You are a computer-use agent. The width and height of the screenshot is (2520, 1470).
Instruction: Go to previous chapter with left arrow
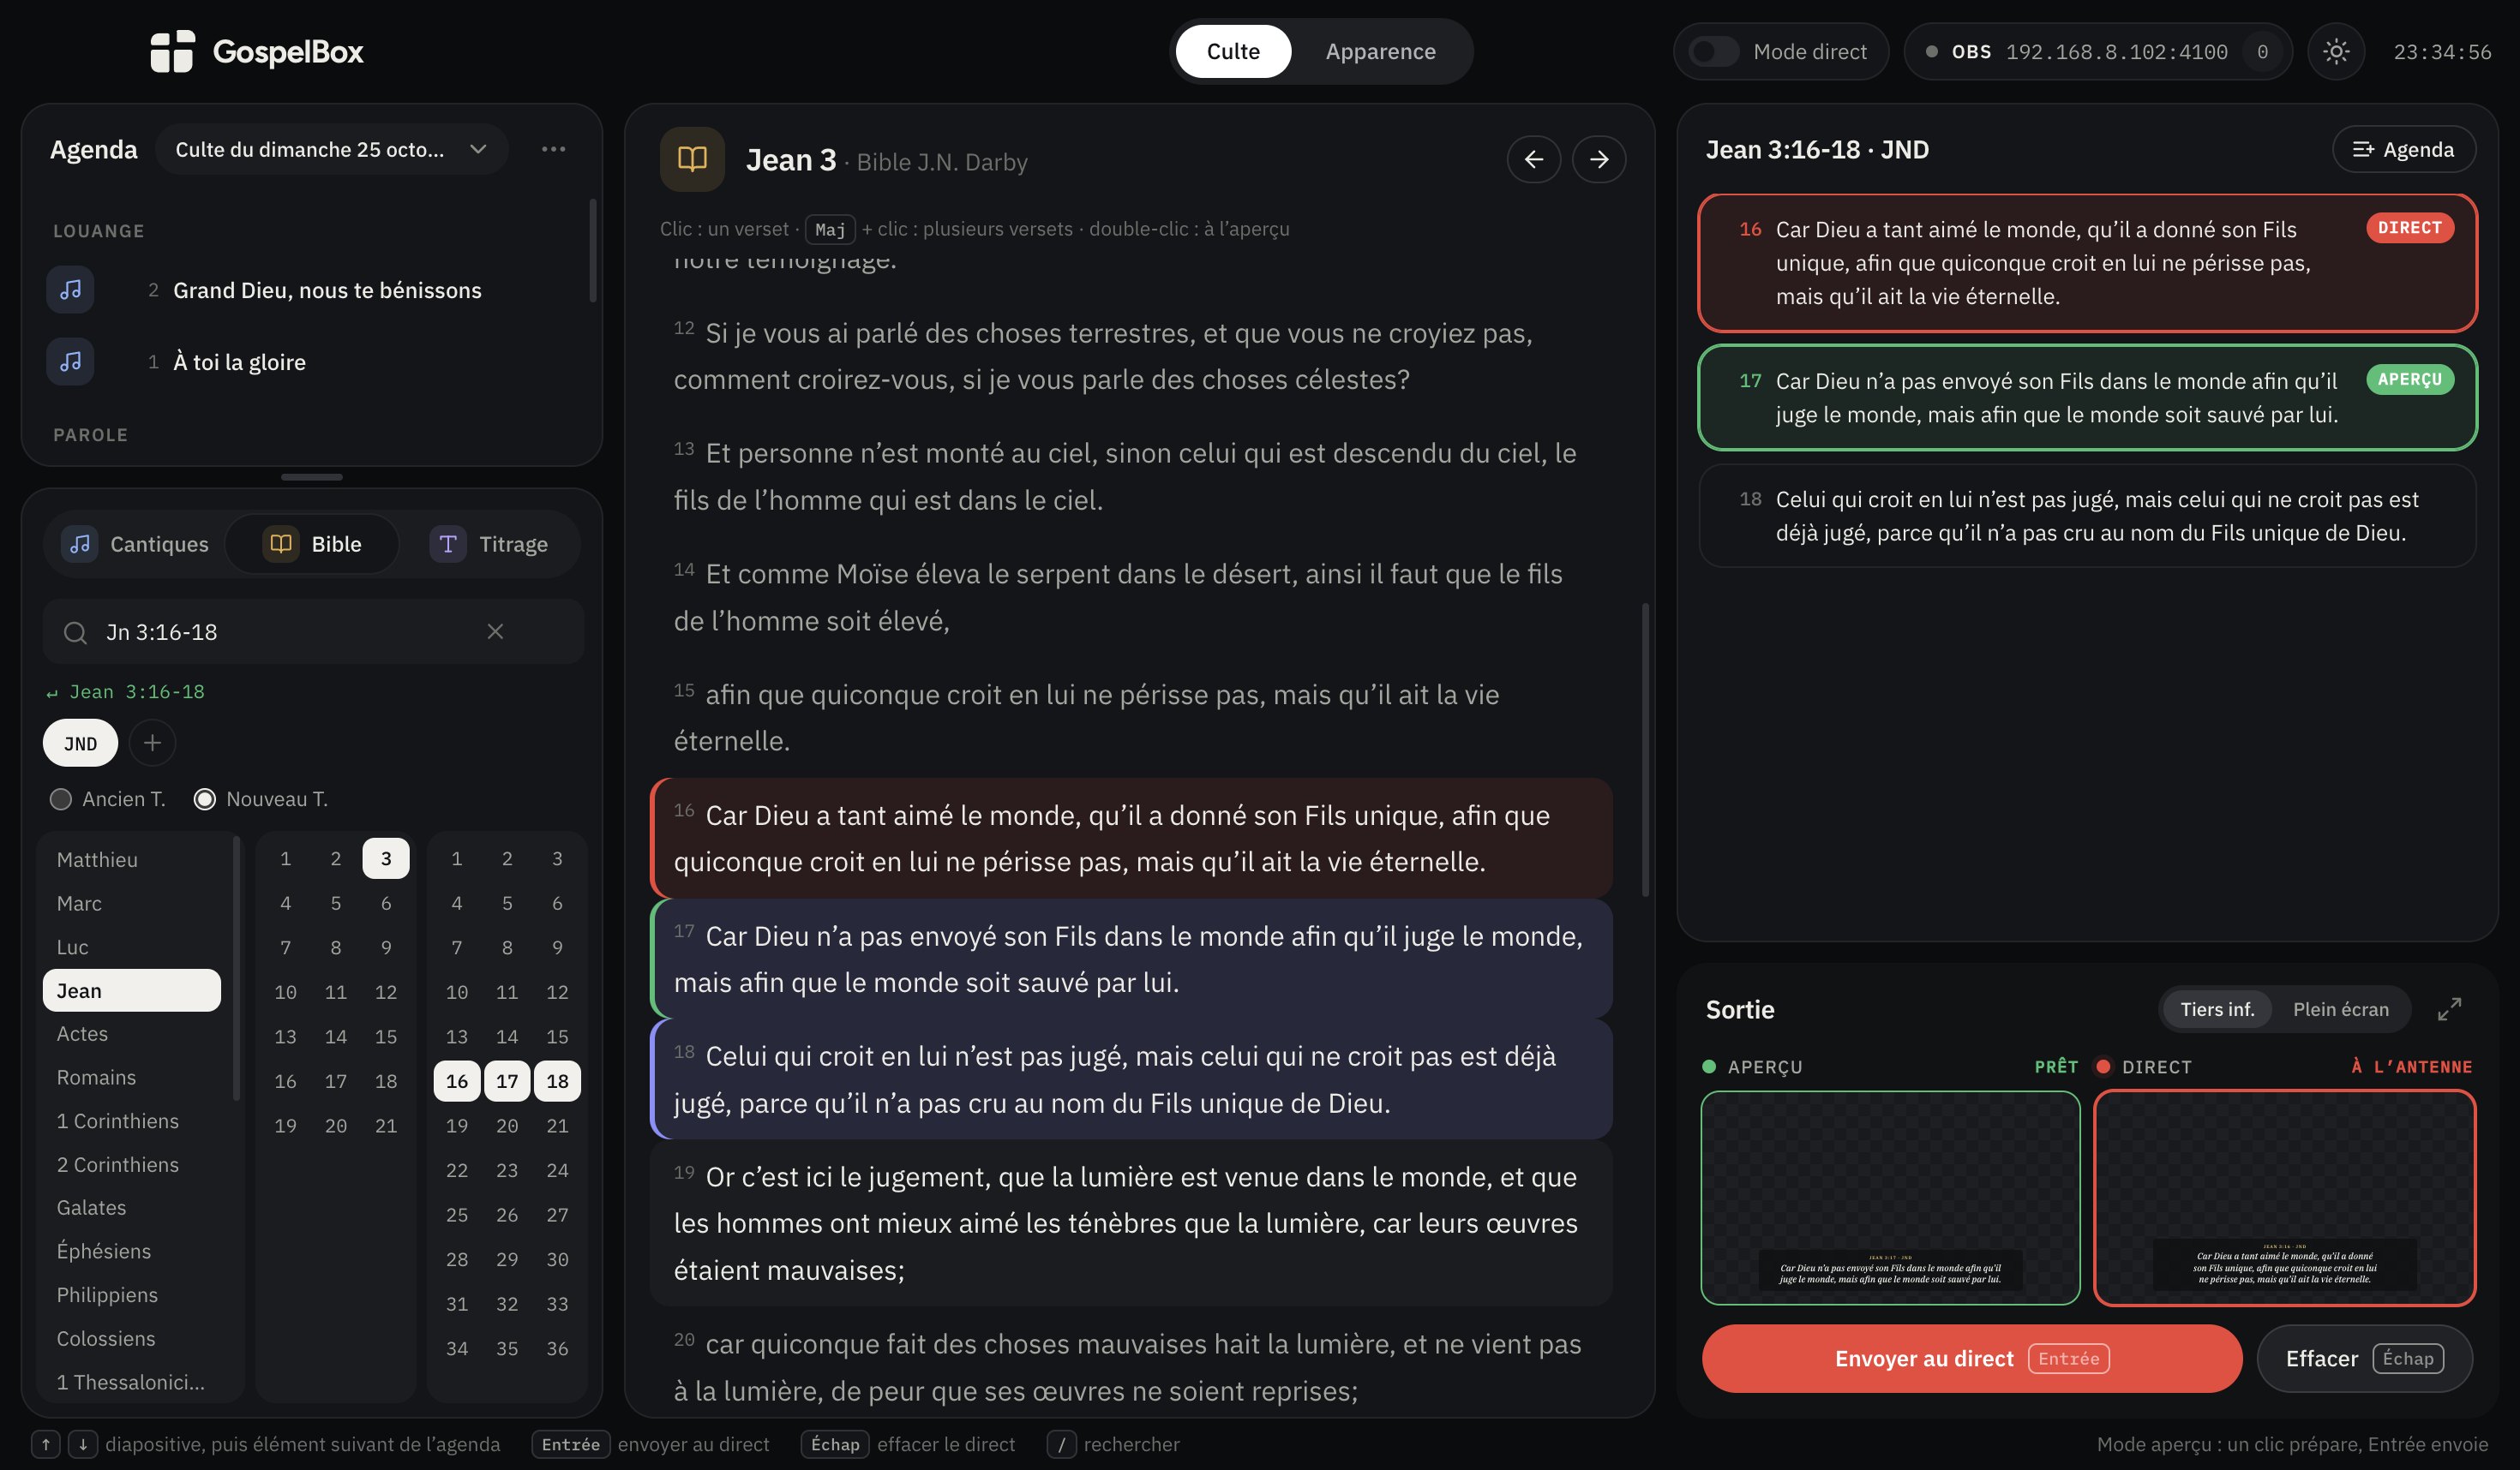1533,158
